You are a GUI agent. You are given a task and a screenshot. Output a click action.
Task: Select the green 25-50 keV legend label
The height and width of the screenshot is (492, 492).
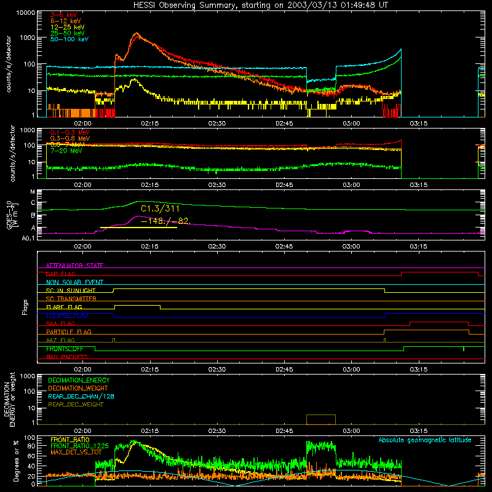68,33
